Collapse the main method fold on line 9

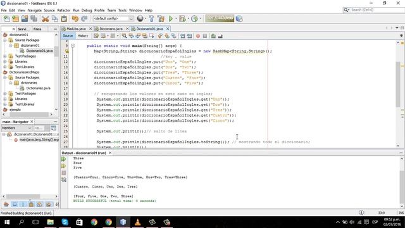coord(73,46)
